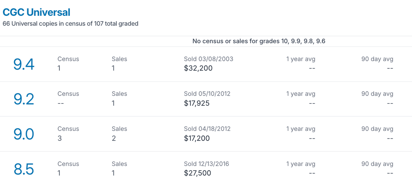Click the $17,925 sale price

pyautogui.click(x=197, y=103)
